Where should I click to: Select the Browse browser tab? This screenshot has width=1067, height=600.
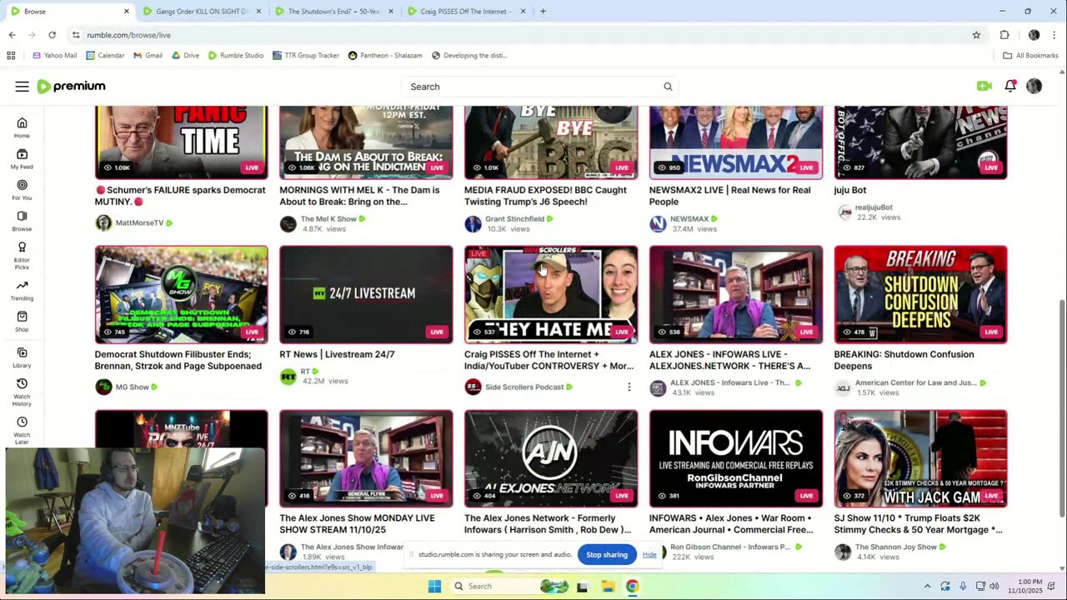point(68,12)
